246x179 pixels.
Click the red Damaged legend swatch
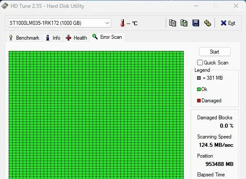[x=199, y=101]
